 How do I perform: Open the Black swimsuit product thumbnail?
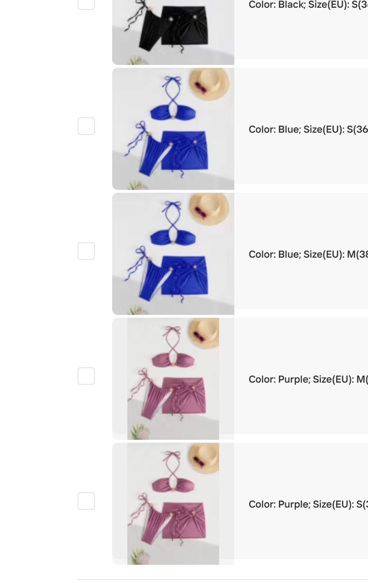coord(173,32)
